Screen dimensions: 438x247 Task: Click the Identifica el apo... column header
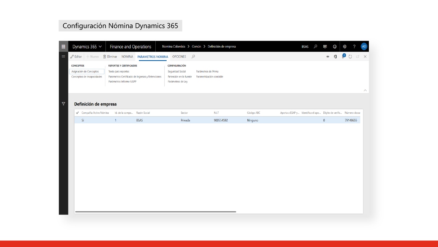tap(311, 113)
